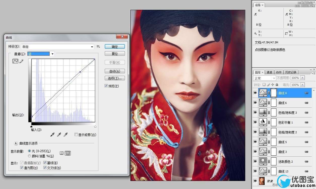The image size is (316, 189).
Task: Switch to the 通道 tab
Action: click(x=269, y=72)
